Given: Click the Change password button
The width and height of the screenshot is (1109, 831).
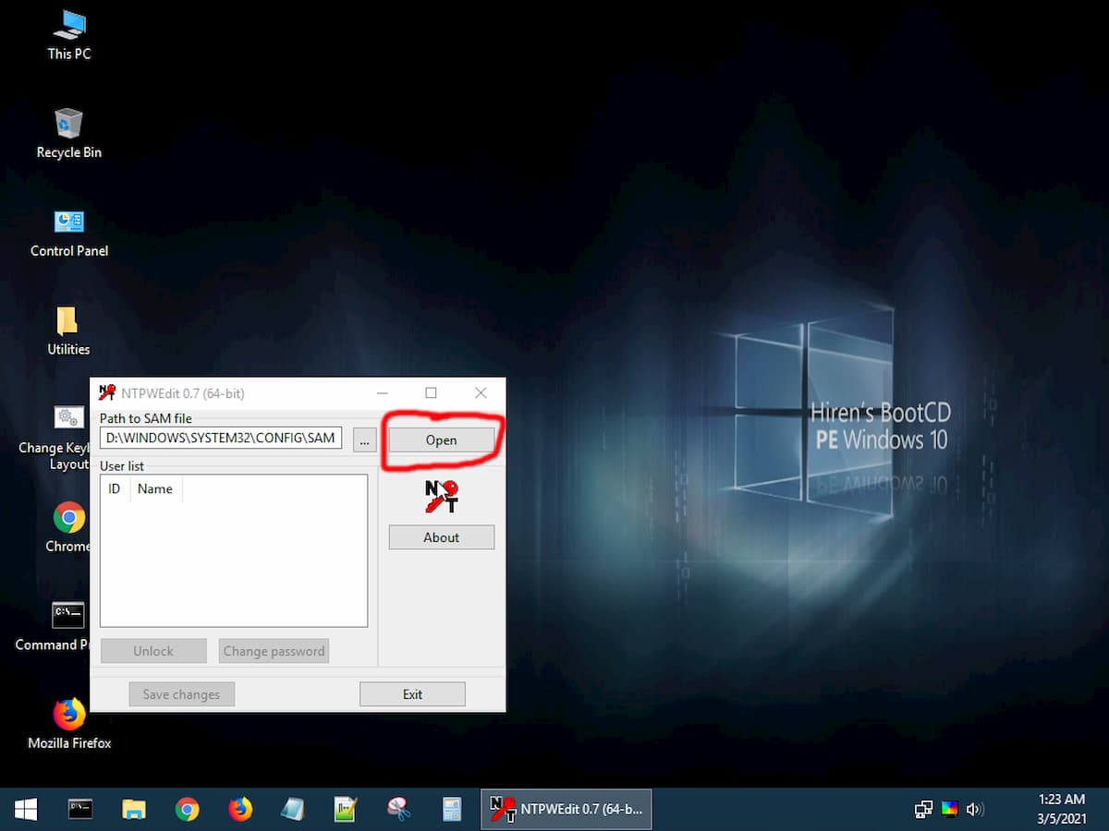Looking at the screenshot, I should tap(274, 651).
